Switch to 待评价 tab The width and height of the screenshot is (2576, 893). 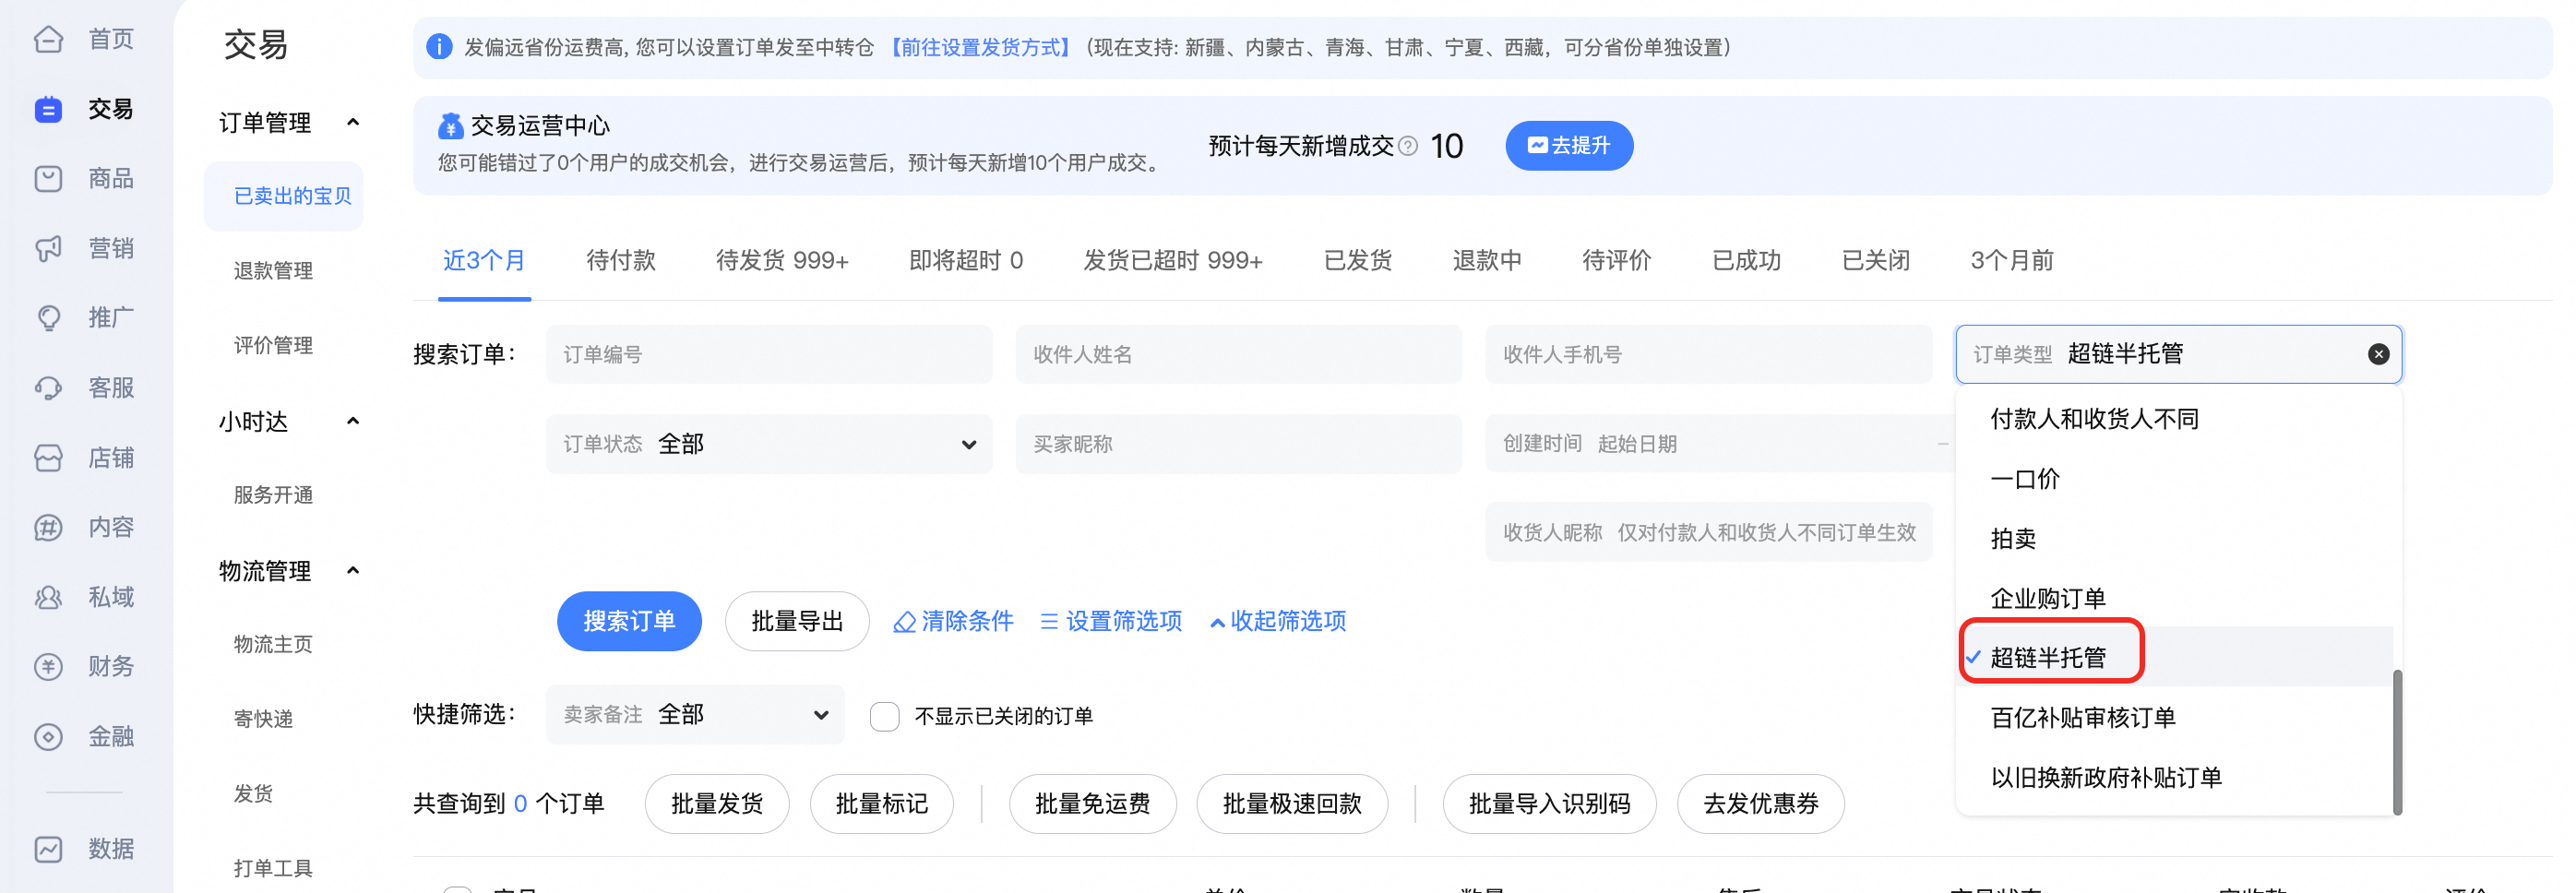pyautogui.click(x=1617, y=260)
